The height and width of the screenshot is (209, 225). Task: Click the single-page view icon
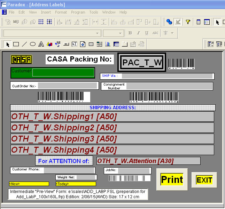199,22
